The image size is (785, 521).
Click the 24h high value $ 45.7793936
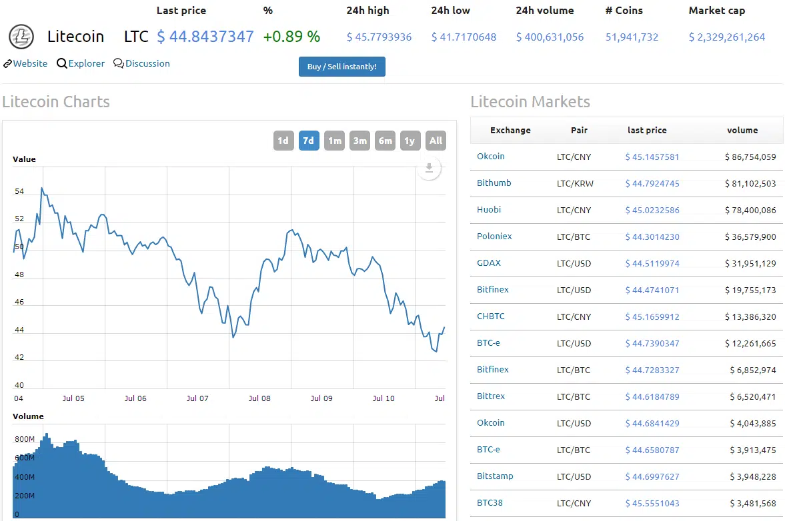click(x=379, y=37)
